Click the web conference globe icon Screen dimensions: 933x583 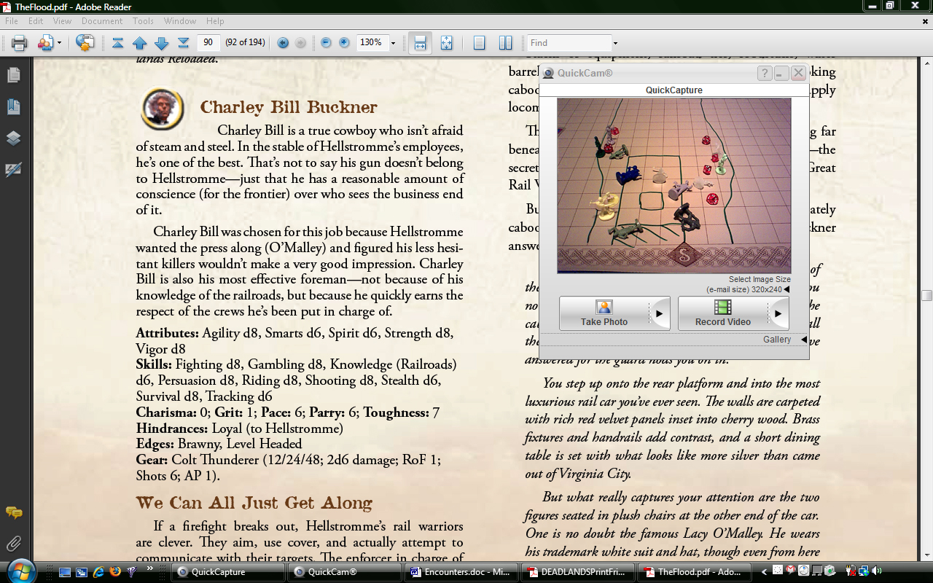(85, 43)
